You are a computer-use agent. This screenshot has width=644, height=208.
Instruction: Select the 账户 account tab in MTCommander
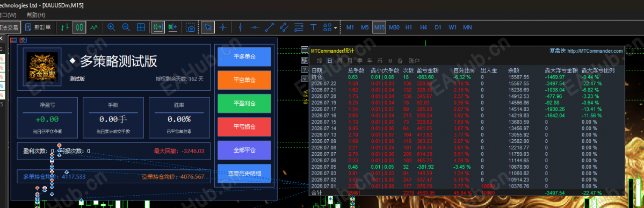[414, 61]
